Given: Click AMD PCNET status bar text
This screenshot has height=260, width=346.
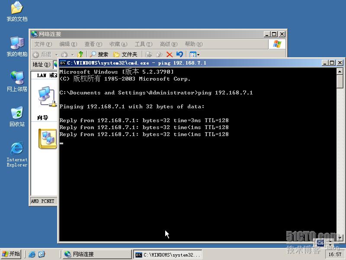Looking at the screenshot, I should 42,201.
